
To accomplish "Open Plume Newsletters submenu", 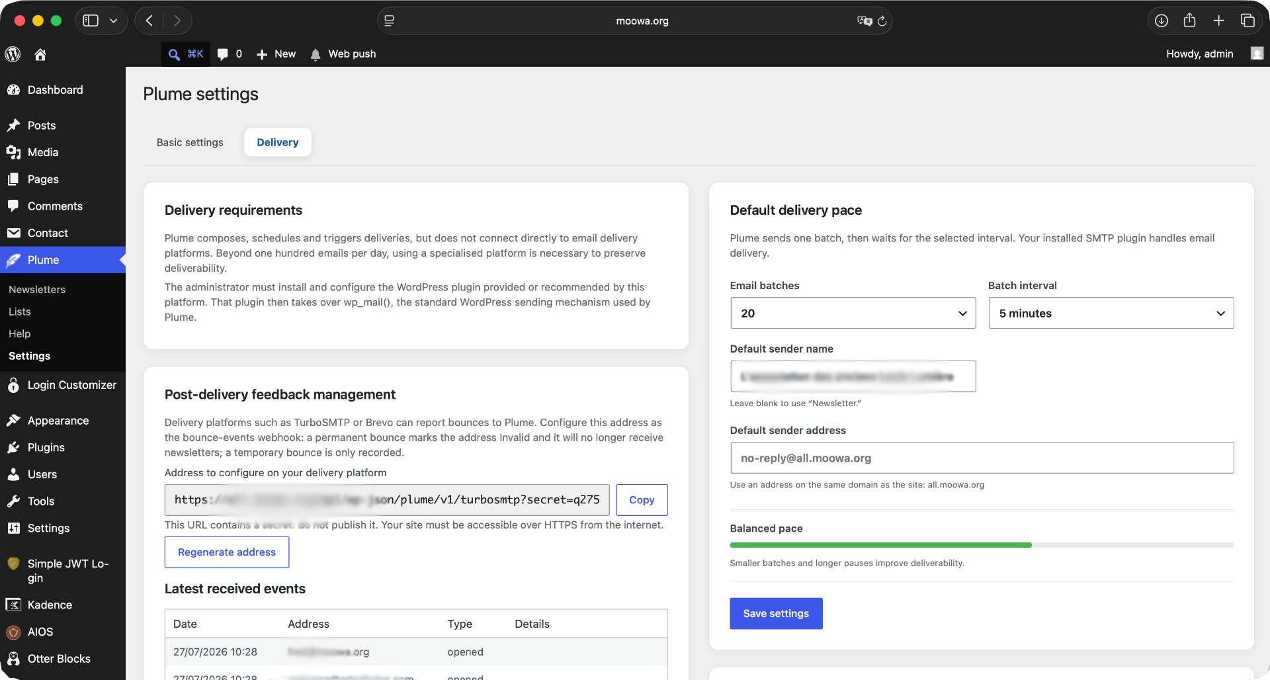I will tap(37, 290).
